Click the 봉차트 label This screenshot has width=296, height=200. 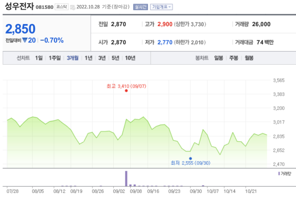click(x=202, y=58)
